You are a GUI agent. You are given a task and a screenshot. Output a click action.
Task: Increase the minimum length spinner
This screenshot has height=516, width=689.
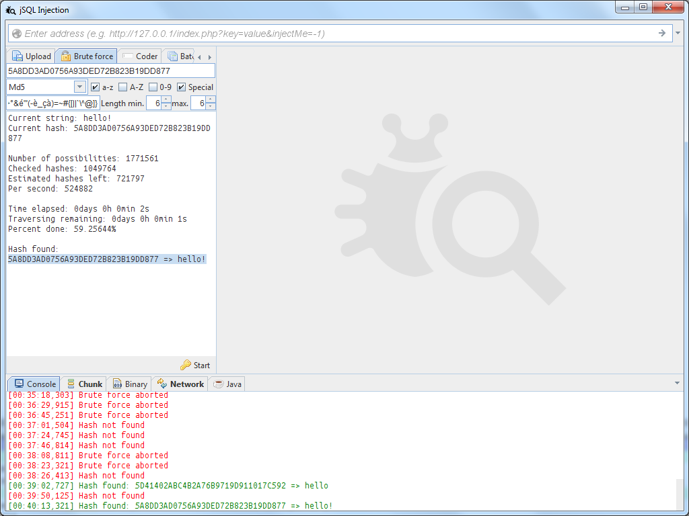point(166,100)
